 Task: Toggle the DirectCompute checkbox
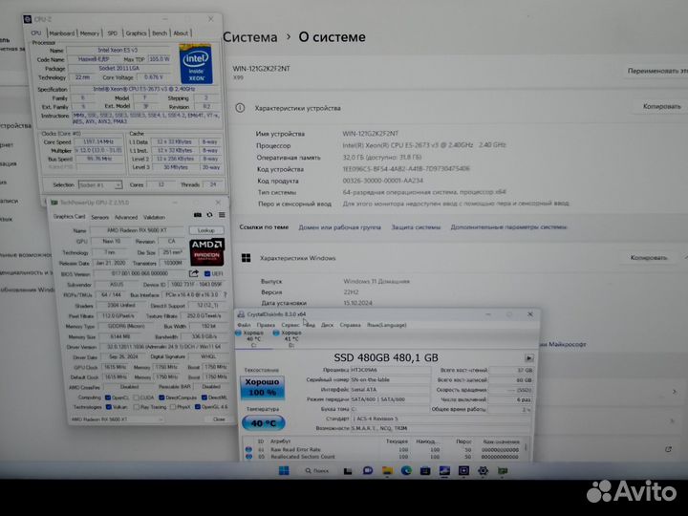(161, 398)
